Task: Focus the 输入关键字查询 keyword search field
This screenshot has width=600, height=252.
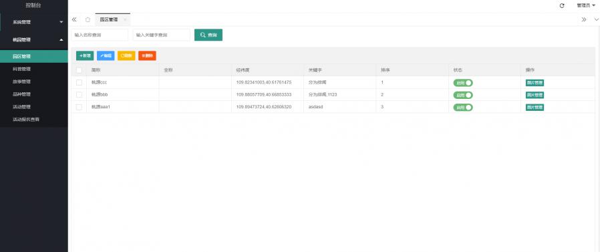Action: point(162,35)
